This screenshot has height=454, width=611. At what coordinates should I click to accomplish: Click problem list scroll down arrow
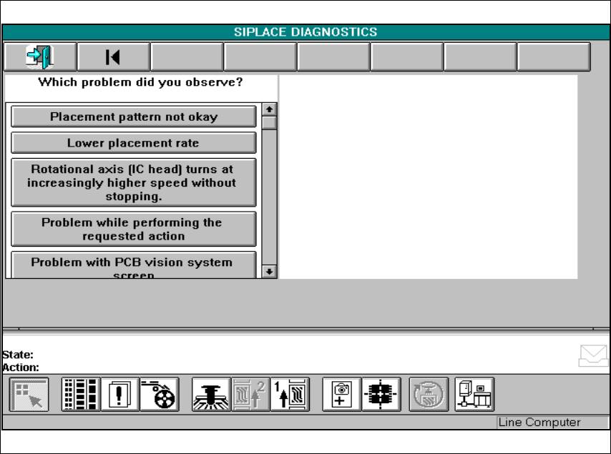[269, 272]
